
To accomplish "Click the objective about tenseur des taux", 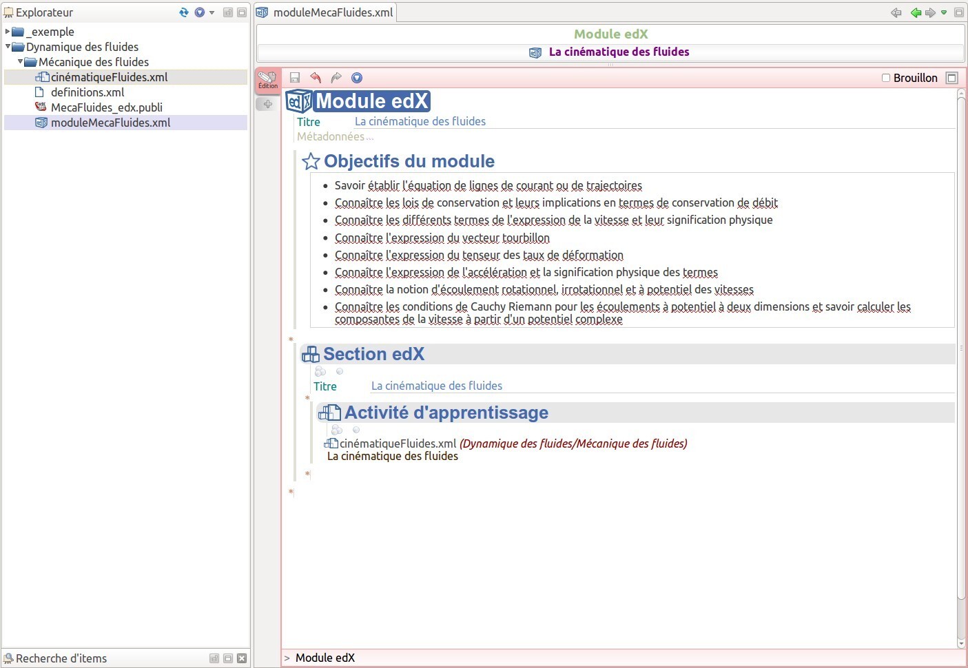I will pyautogui.click(x=479, y=255).
